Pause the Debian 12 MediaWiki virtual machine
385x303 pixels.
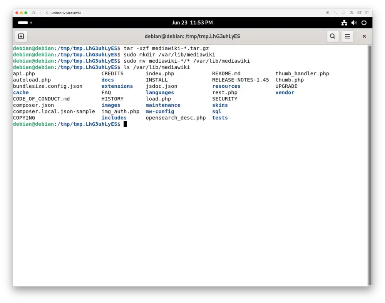pos(40,13)
